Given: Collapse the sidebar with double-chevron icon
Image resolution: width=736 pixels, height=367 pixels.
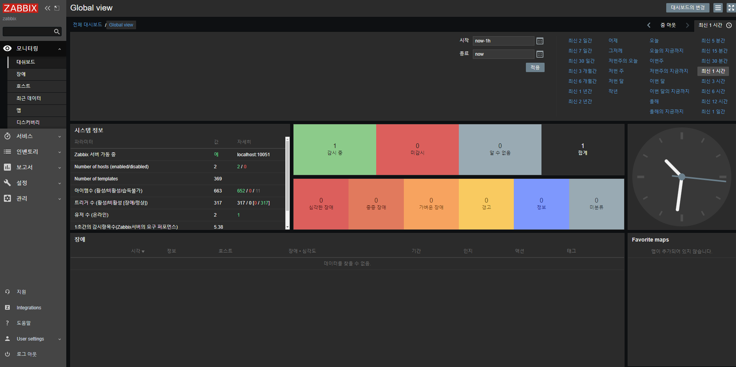Looking at the screenshot, I should 48,8.
